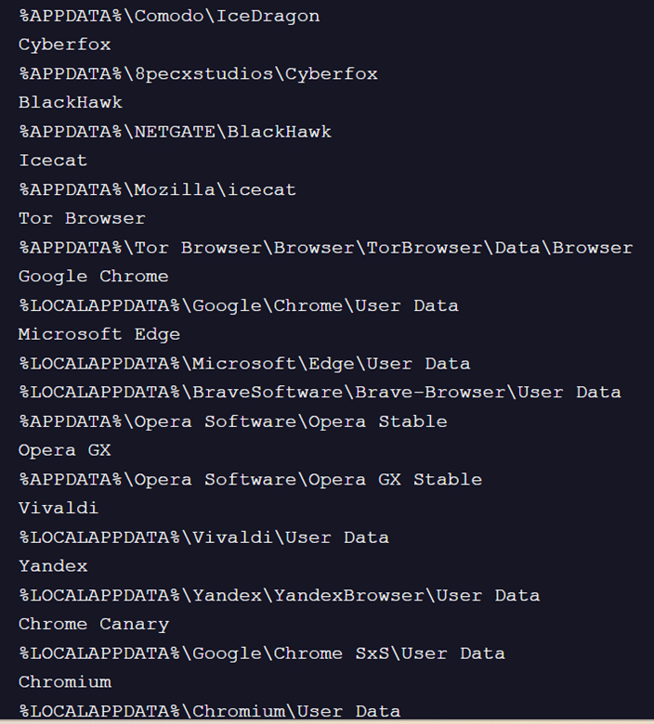Select the Google Chrome User Data path
The image size is (654, 724).
(x=238, y=305)
